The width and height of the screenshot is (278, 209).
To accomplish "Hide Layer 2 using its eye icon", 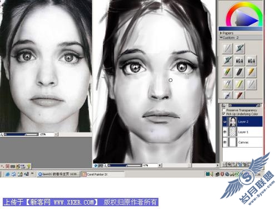I will 225,121.
